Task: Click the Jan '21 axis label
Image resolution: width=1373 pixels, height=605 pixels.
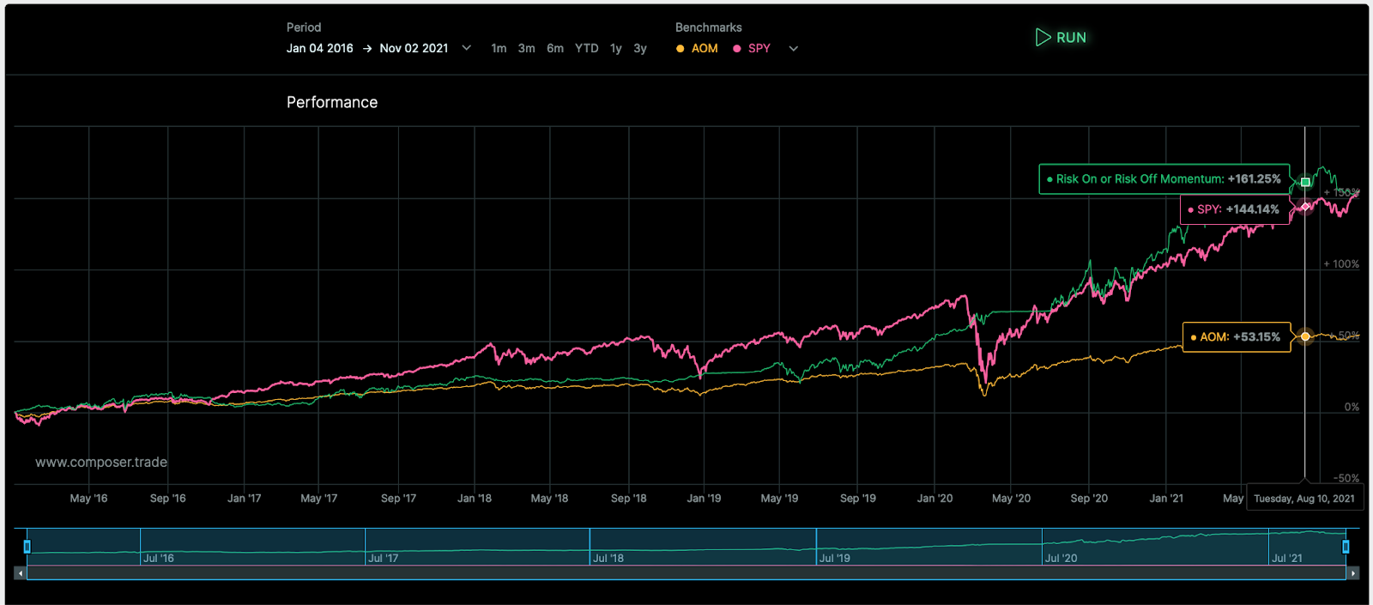Action: click(x=1166, y=499)
